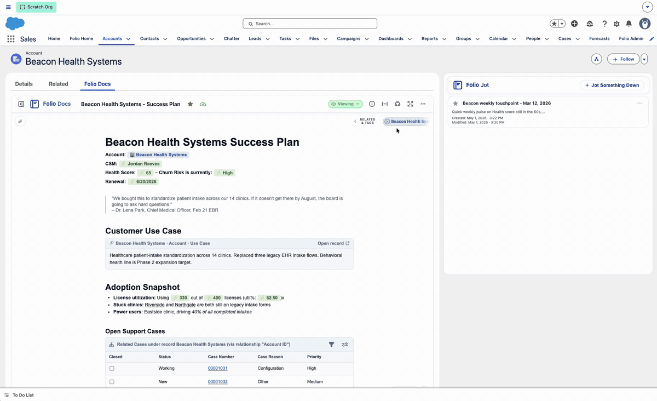Screen dimensions: 657x401
Task: Open the jot note options ellipsis
Action: tap(640, 103)
